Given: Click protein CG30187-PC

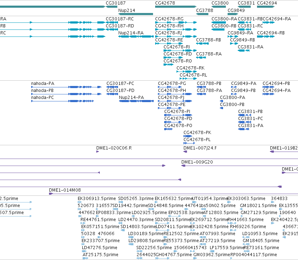Looking at the screenshot, I should point(112,87).
